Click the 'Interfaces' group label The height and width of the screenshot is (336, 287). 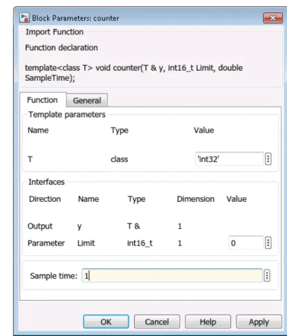(x=46, y=182)
